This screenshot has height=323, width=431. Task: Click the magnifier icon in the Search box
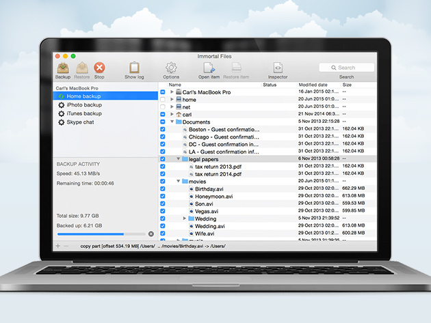click(333, 68)
